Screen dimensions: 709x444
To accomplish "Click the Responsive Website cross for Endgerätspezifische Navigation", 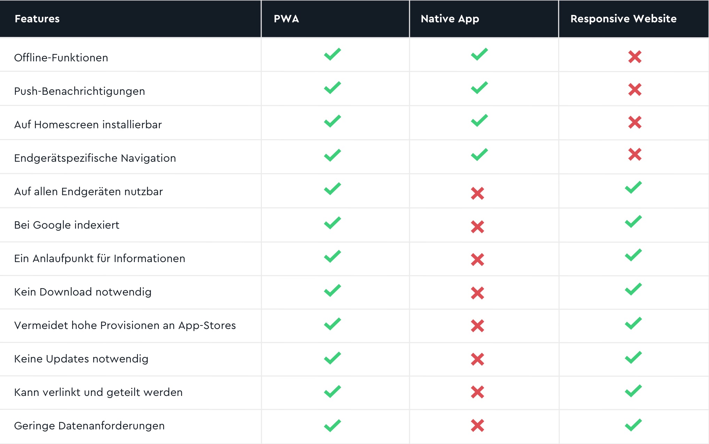I will (635, 154).
